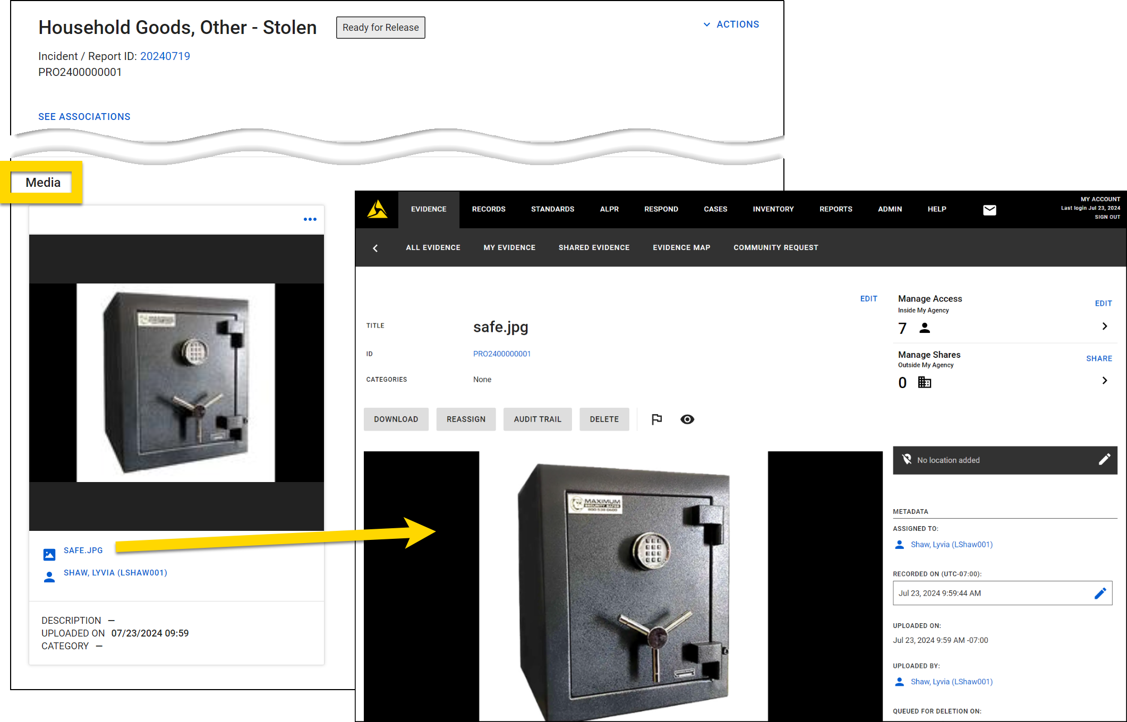Expand the Manage Shares panel chevron
Screen dimensions: 1127x722
coord(1105,380)
